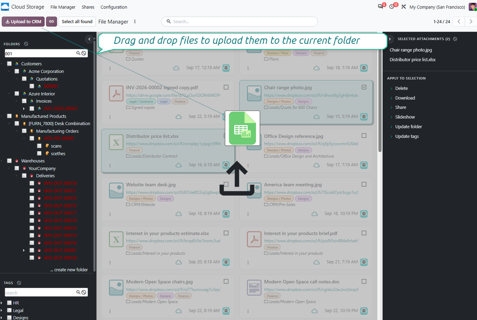Tick the Office Design reference.jpg checkbox
Image resolution: width=477 pixels, height=320 pixels.
364,135
